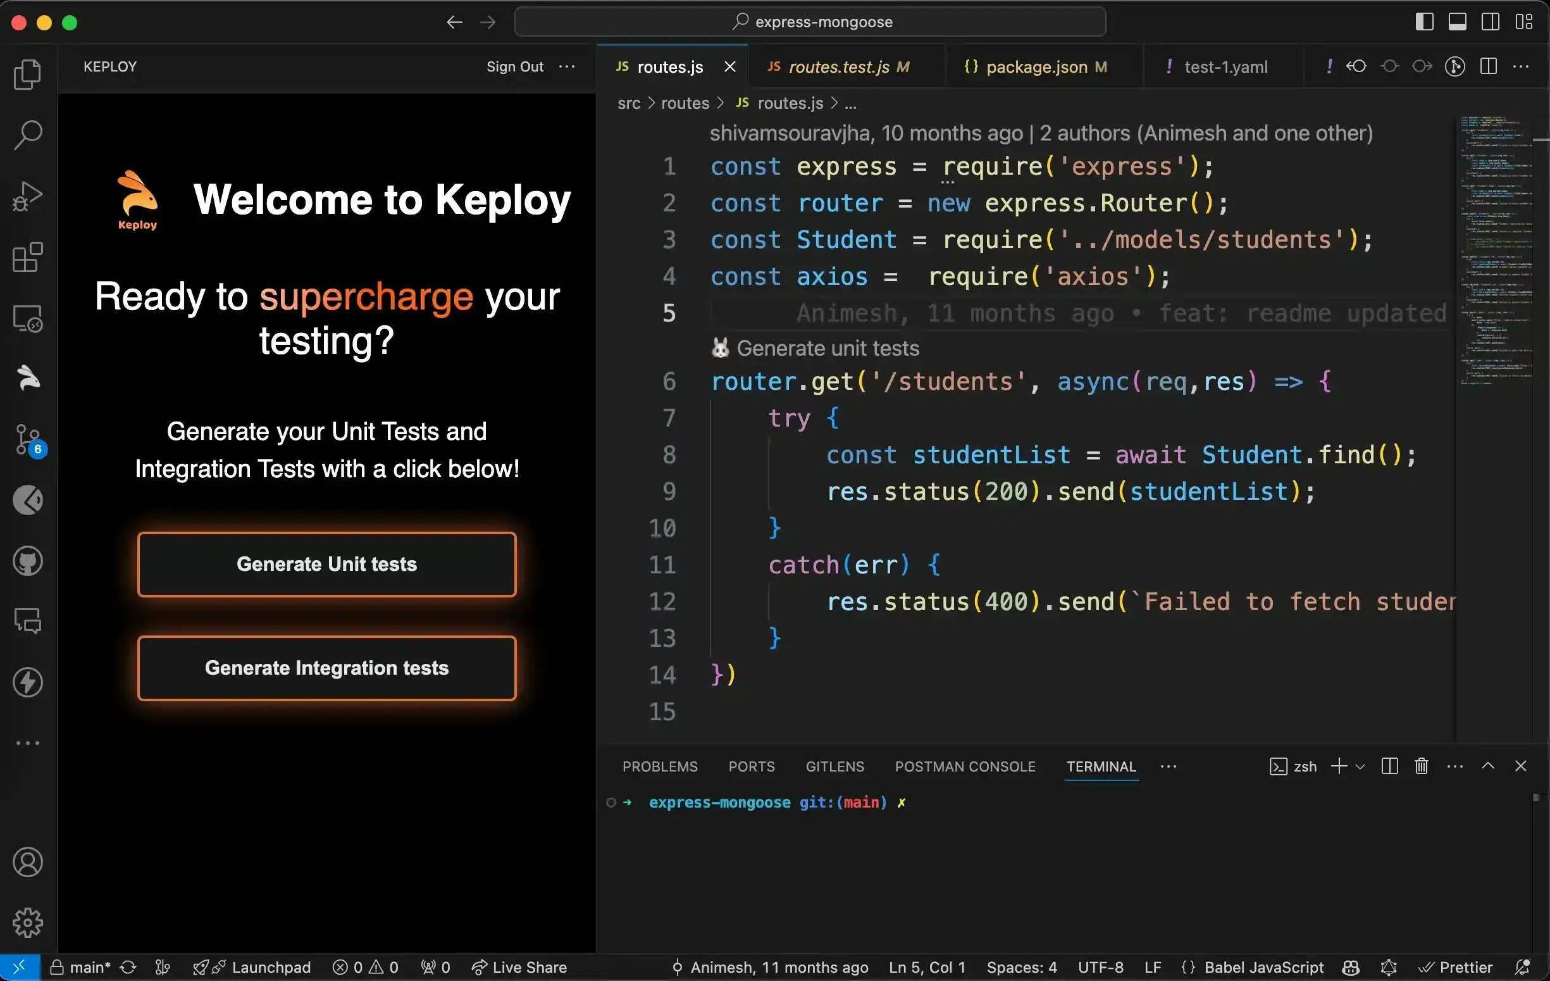Open the comments chat view icon
Image resolution: width=1550 pixels, height=981 pixels.
28,622
